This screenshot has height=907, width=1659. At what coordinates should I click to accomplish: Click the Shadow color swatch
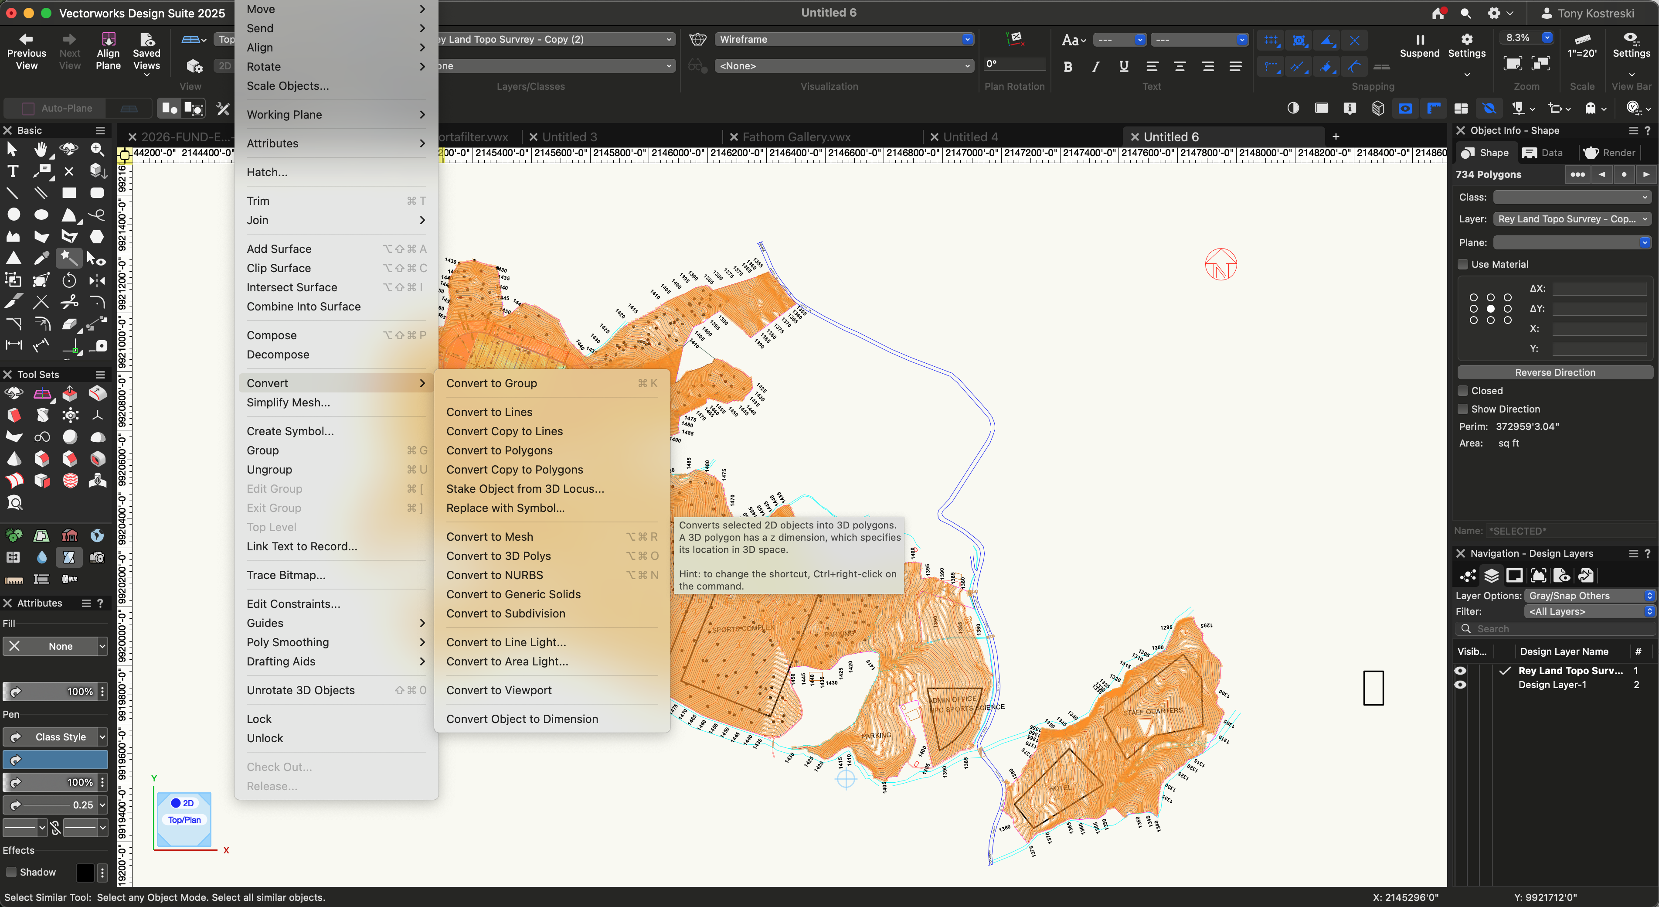(x=85, y=872)
